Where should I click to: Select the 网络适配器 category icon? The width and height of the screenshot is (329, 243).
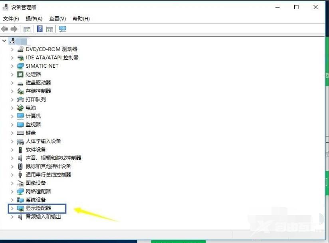pos(20,191)
